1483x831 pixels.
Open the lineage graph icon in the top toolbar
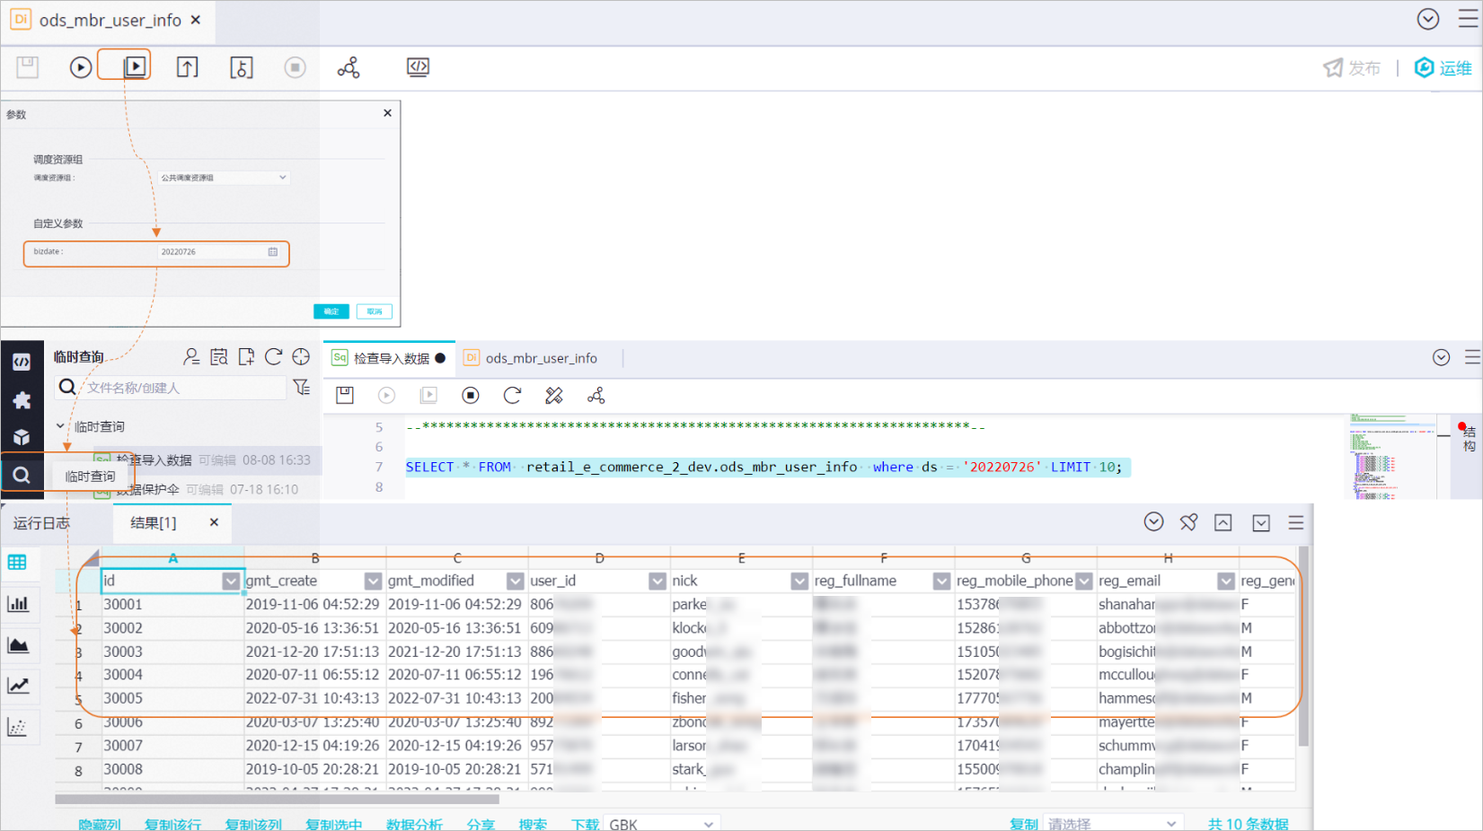tap(349, 67)
